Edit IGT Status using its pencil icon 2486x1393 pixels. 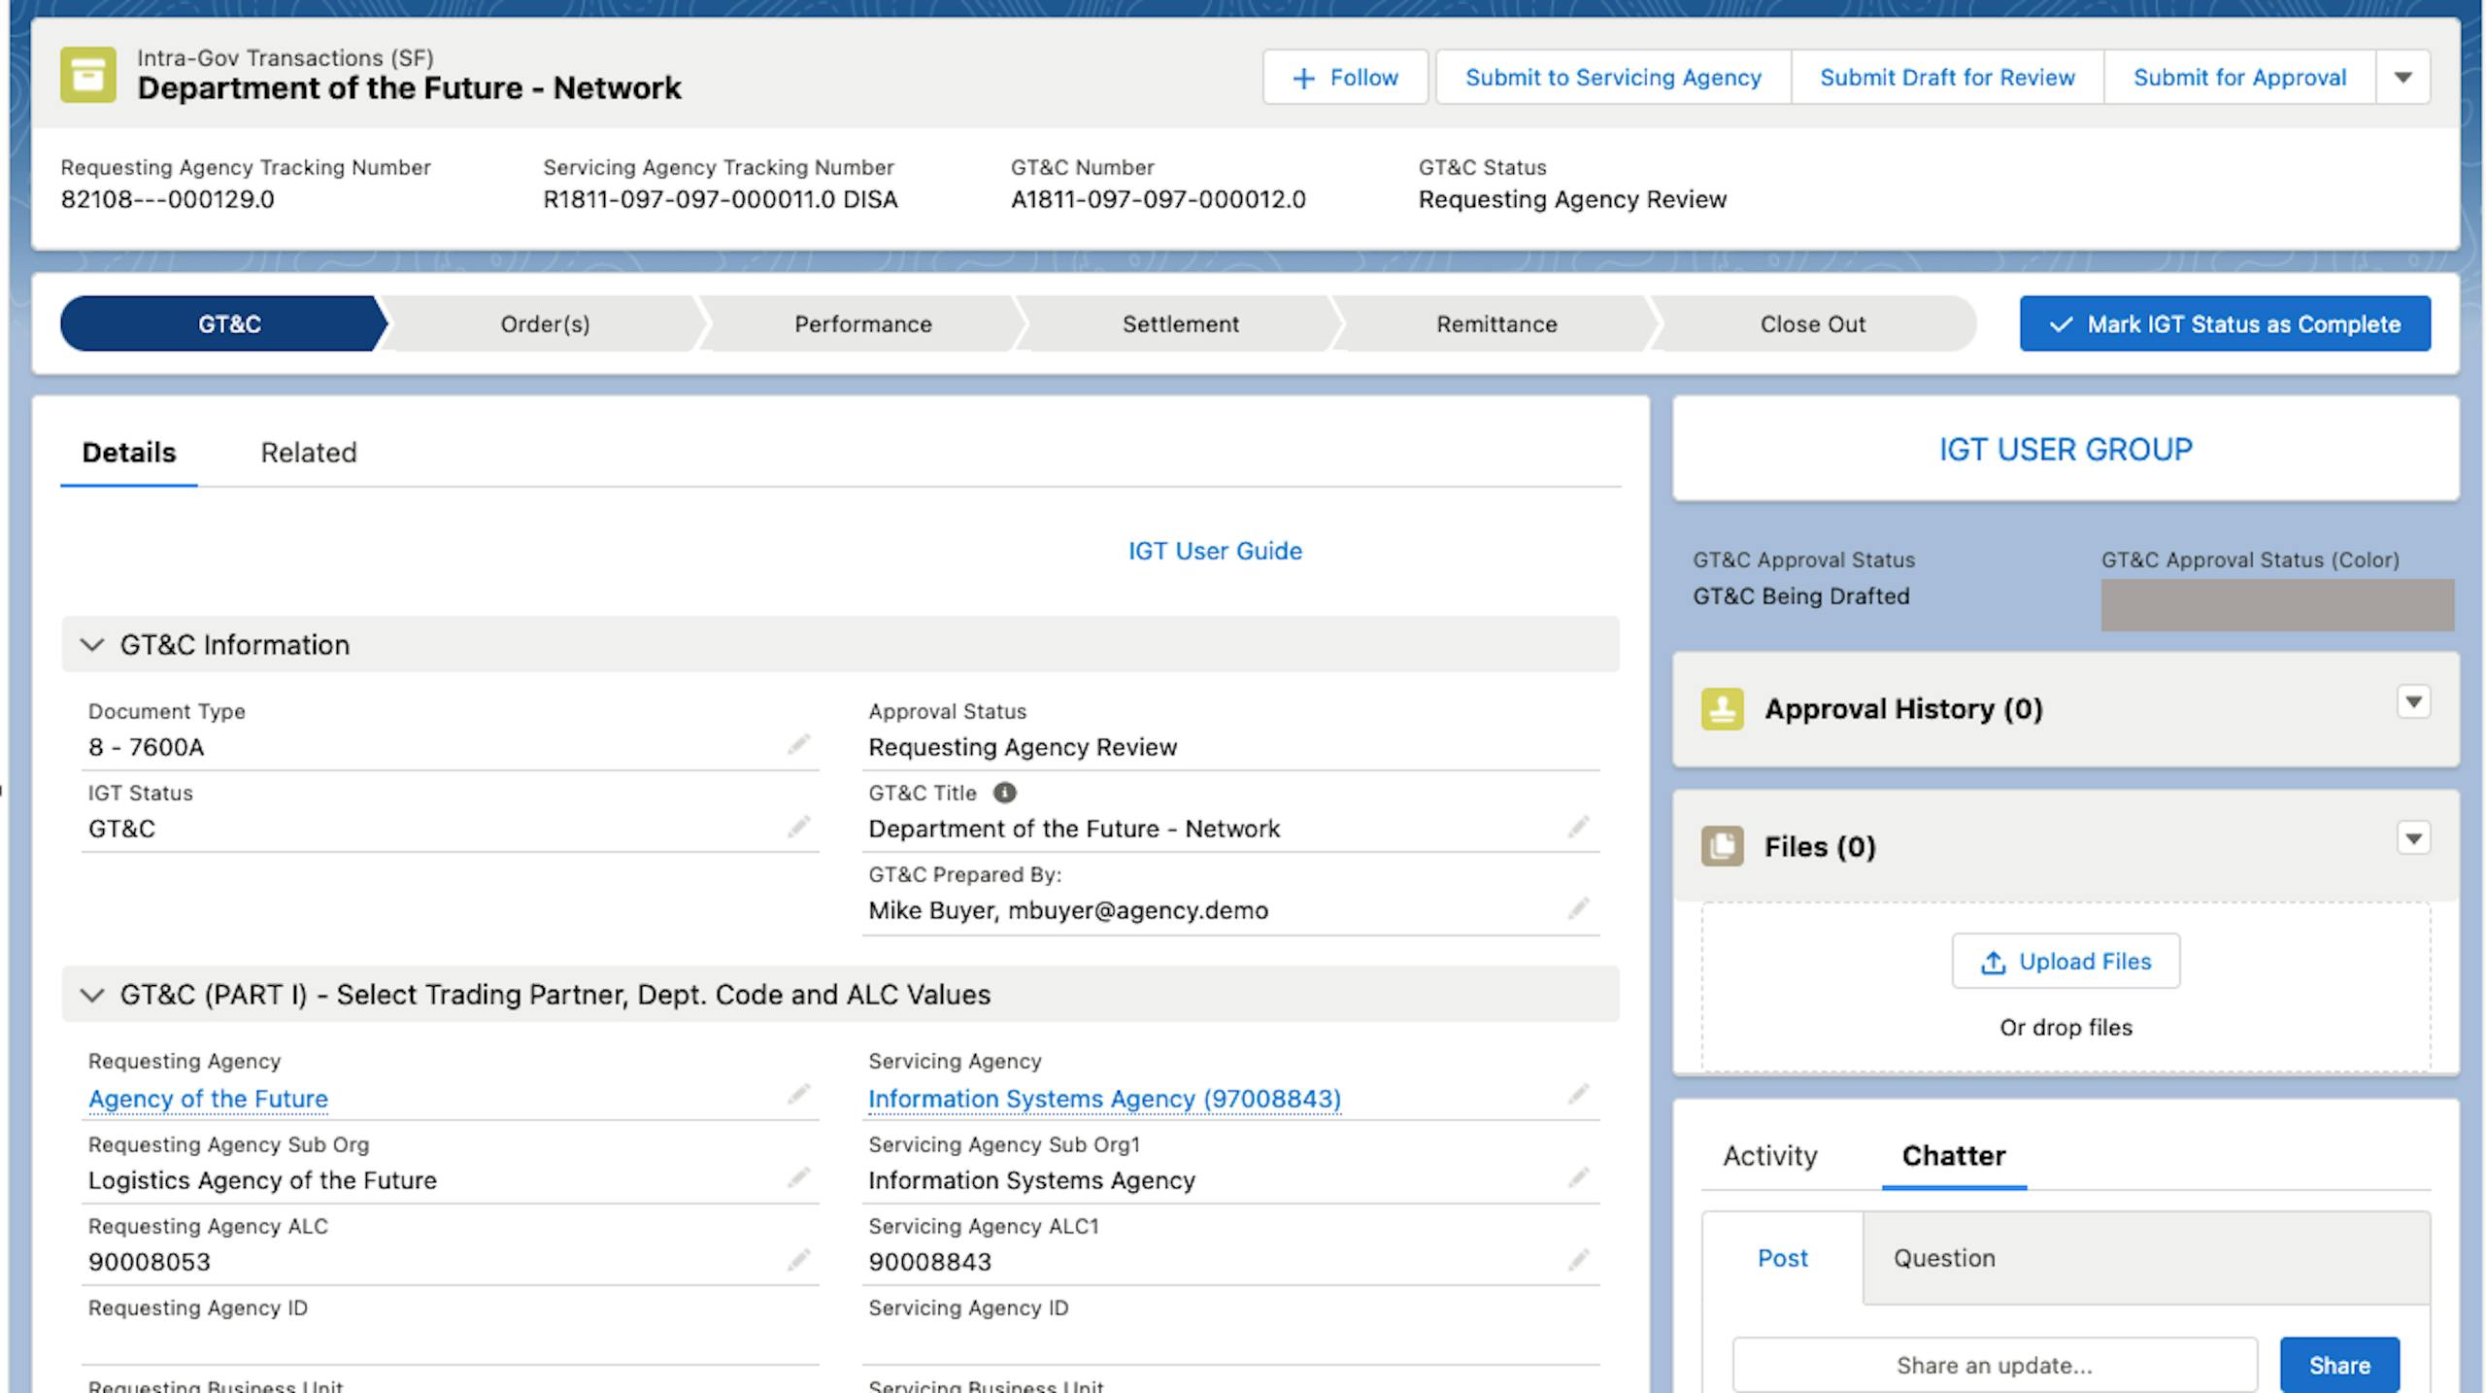pyautogui.click(x=798, y=827)
